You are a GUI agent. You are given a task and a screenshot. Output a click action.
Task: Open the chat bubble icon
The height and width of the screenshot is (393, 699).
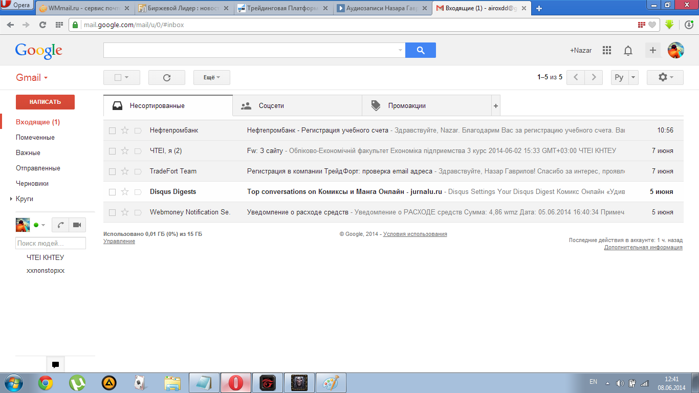pyautogui.click(x=55, y=365)
